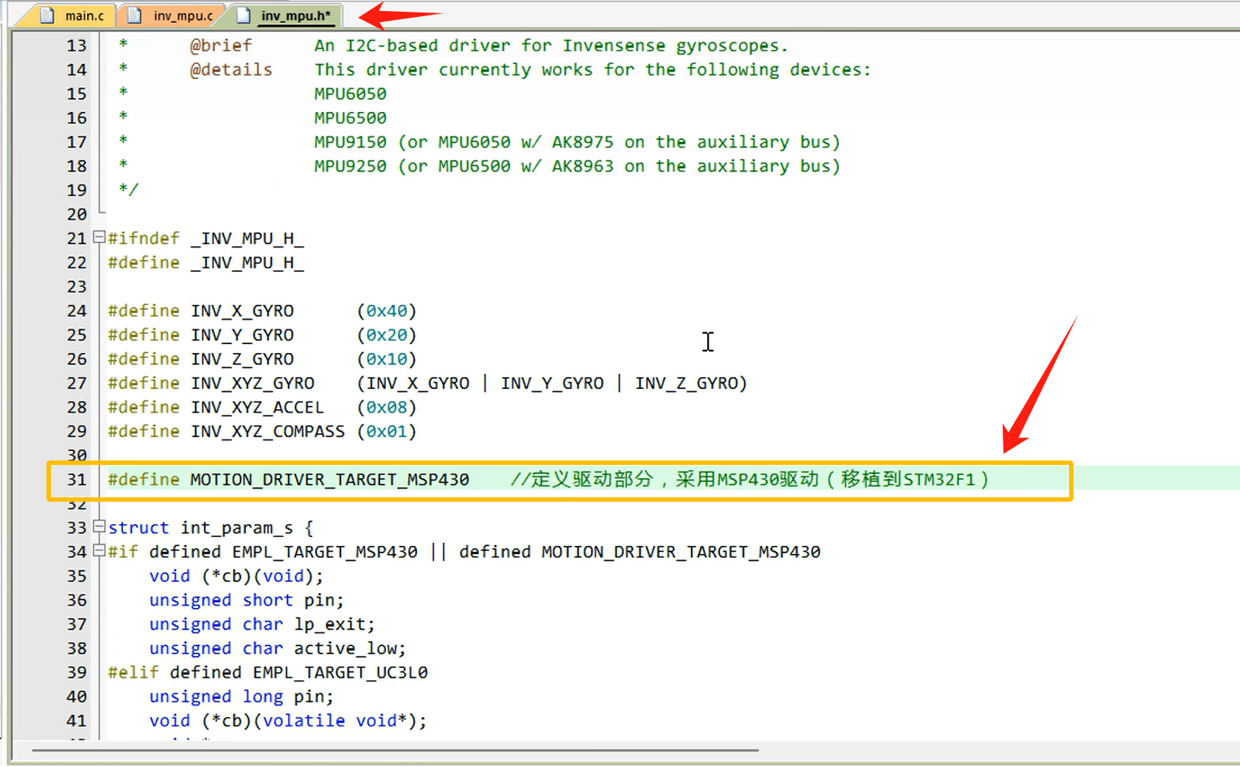The width and height of the screenshot is (1240, 767).
Task: Click the value 0x08 on line 28
Action: [387, 407]
